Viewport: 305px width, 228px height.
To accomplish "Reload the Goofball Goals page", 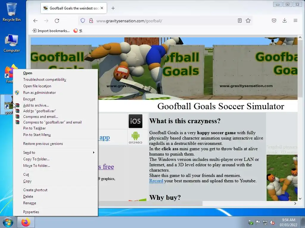I will (57, 20).
